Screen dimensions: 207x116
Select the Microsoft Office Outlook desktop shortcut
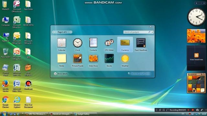[17, 38]
